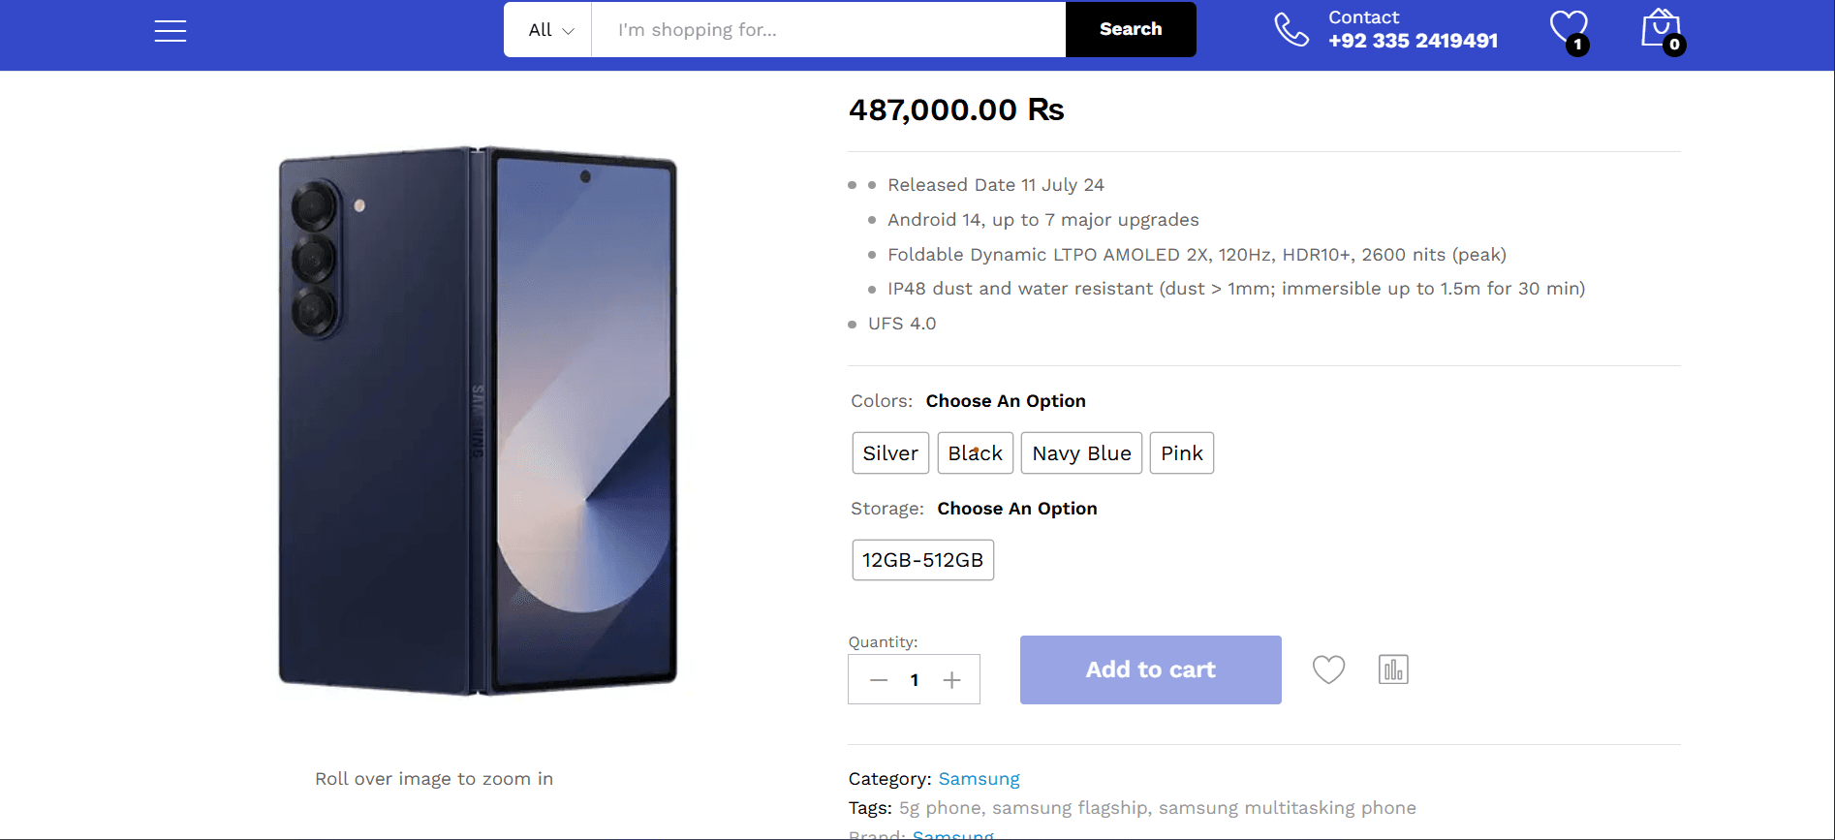The width and height of the screenshot is (1835, 840).
Task: Open the Samsung category link
Action: tap(979, 779)
